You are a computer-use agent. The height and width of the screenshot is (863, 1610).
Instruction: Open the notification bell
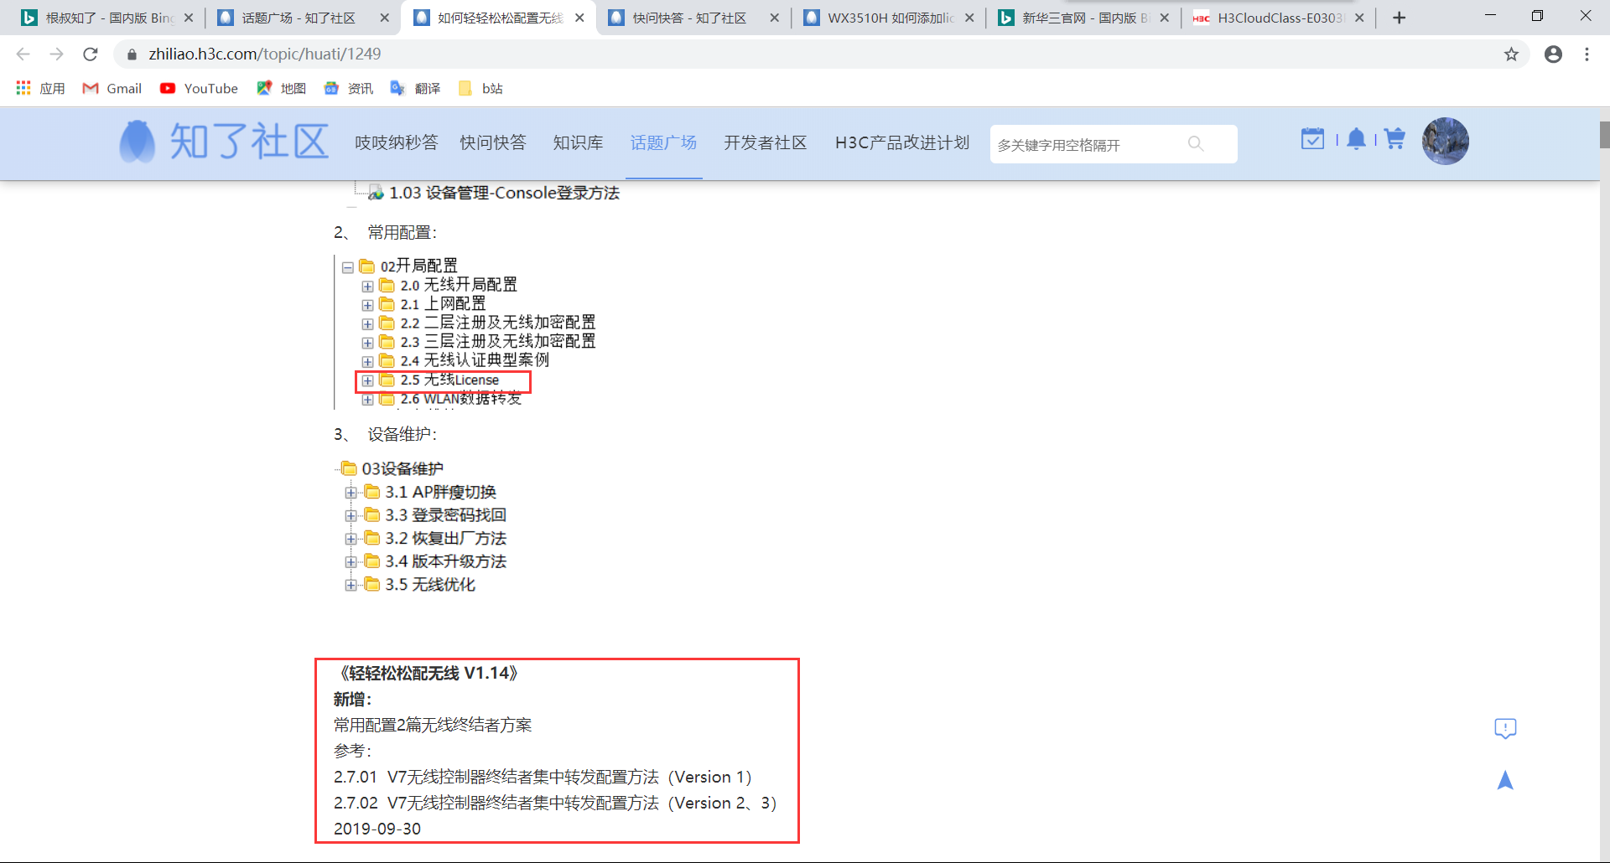[1356, 139]
